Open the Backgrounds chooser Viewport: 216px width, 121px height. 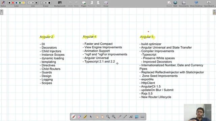60,4
